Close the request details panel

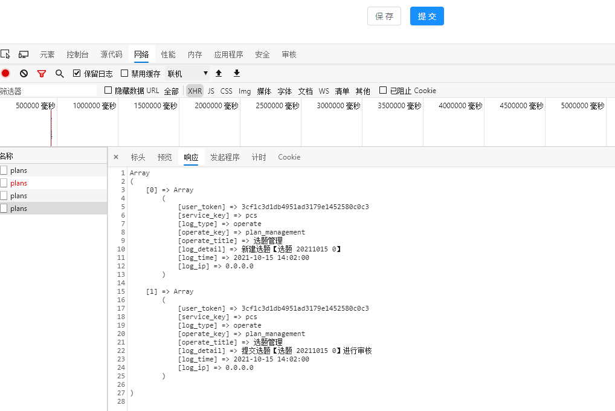116,157
